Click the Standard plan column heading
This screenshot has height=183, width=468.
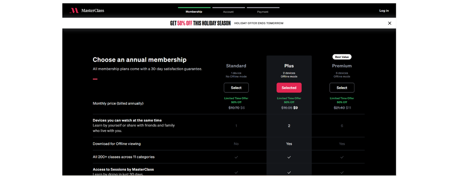(x=236, y=66)
